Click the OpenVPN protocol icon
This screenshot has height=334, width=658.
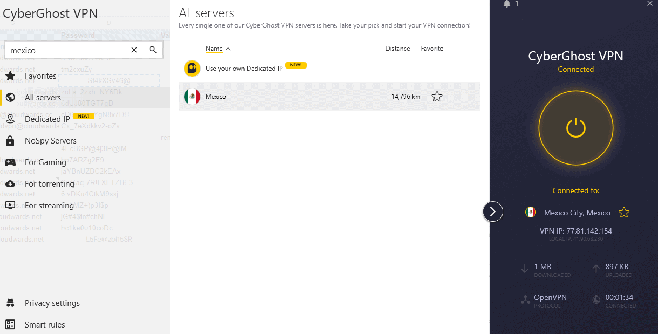pyautogui.click(x=525, y=300)
